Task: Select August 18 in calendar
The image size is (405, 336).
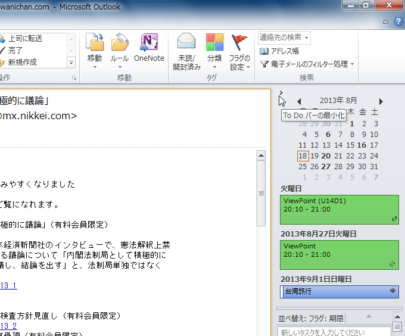Action: [303, 156]
